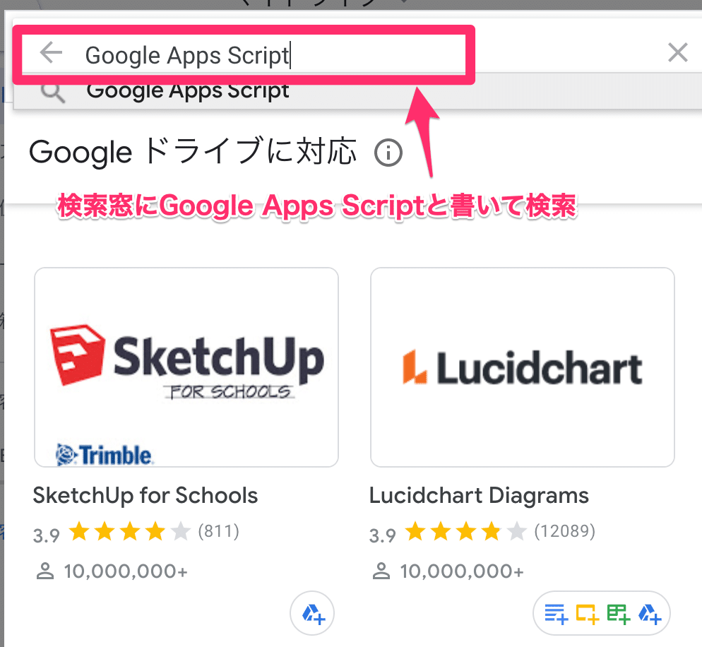Add Lucidchart to Sheets via green chart icon

[618, 613]
